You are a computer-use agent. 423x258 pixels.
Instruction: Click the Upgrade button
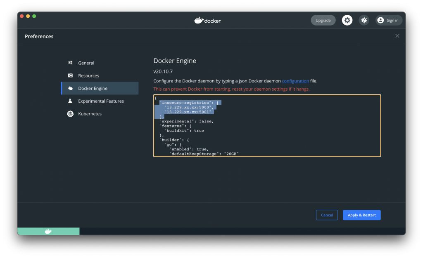coord(323,20)
